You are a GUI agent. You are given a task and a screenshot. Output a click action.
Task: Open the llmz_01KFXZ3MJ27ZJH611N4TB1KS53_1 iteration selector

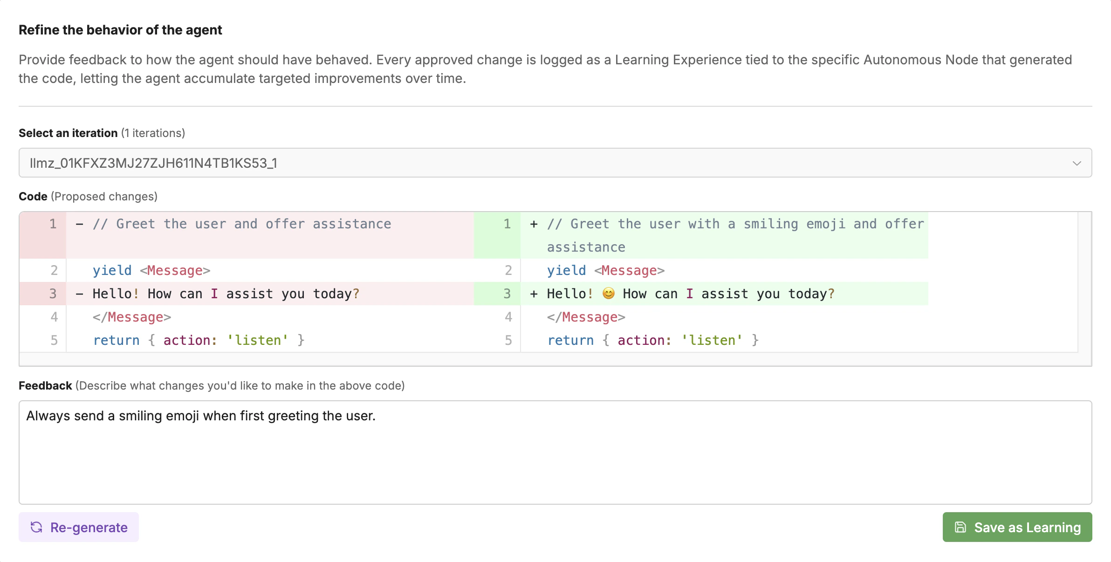click(x=555, y=163)
